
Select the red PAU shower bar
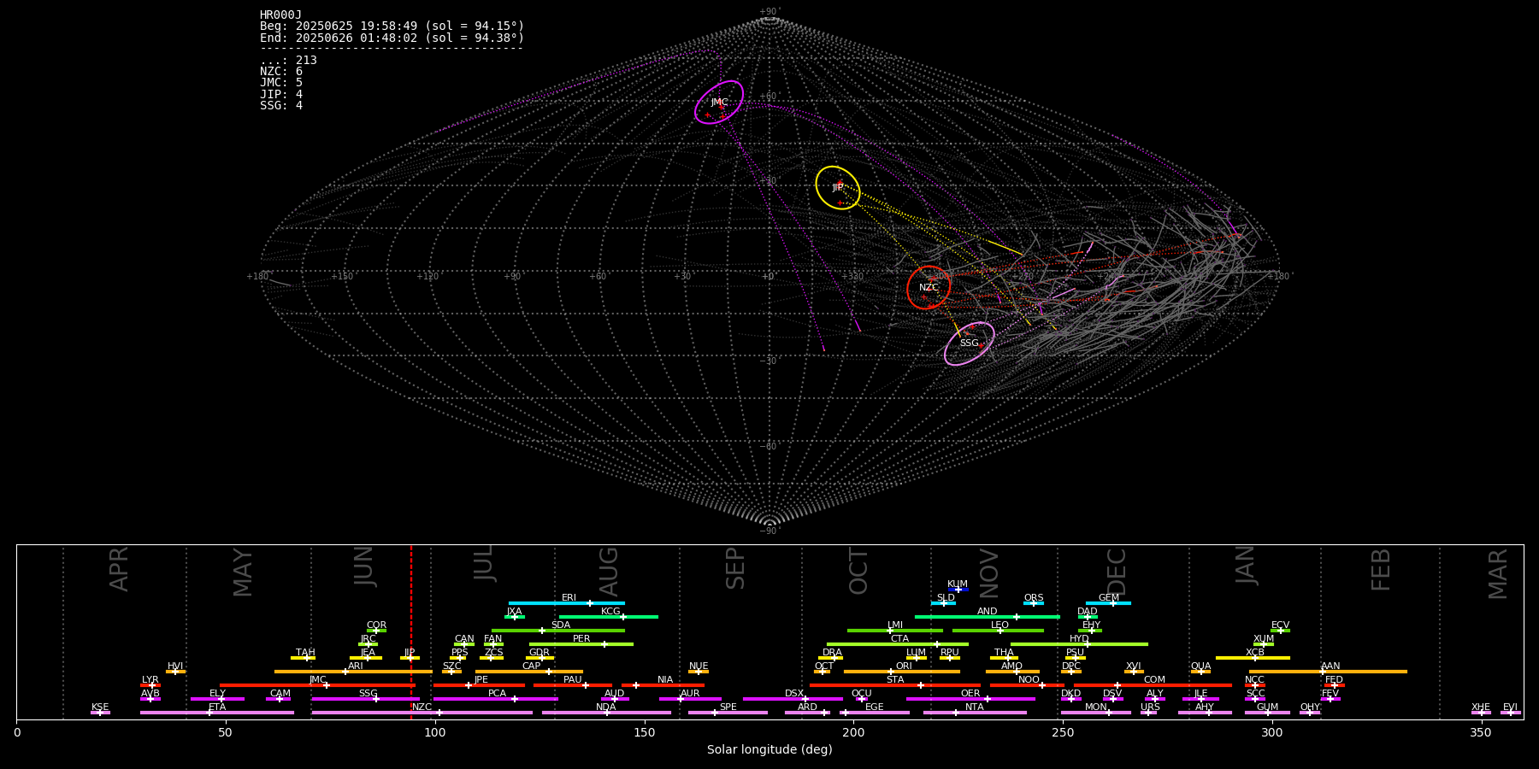point(573,685)
